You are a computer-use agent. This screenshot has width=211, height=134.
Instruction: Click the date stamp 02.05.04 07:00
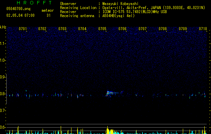tap(20, 15)
